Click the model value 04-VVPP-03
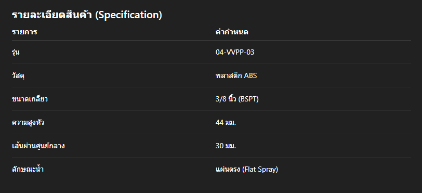This screenshot has width=422, height=193. [x=235, y=52]
